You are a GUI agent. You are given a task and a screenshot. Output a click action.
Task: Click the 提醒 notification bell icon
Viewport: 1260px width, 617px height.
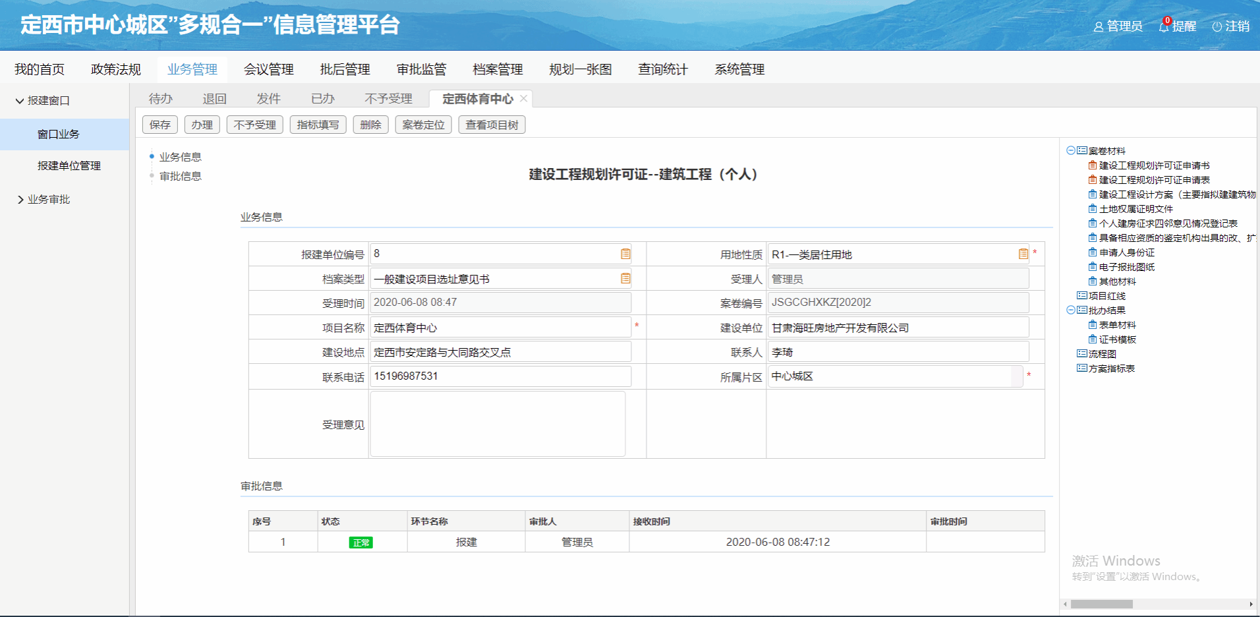(1164, 26)
